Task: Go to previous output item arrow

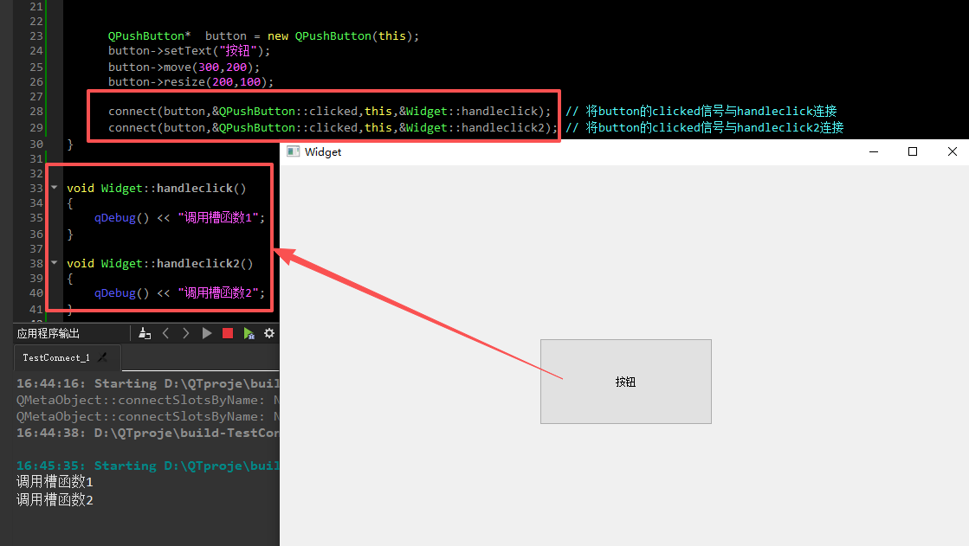Action: (165, 333)
